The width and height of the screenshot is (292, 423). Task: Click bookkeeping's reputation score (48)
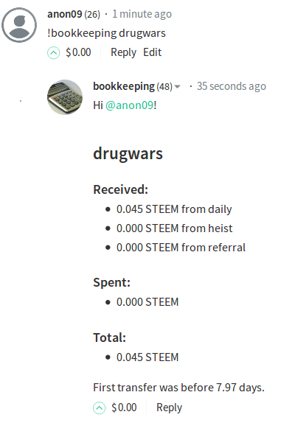coord(164,87)
